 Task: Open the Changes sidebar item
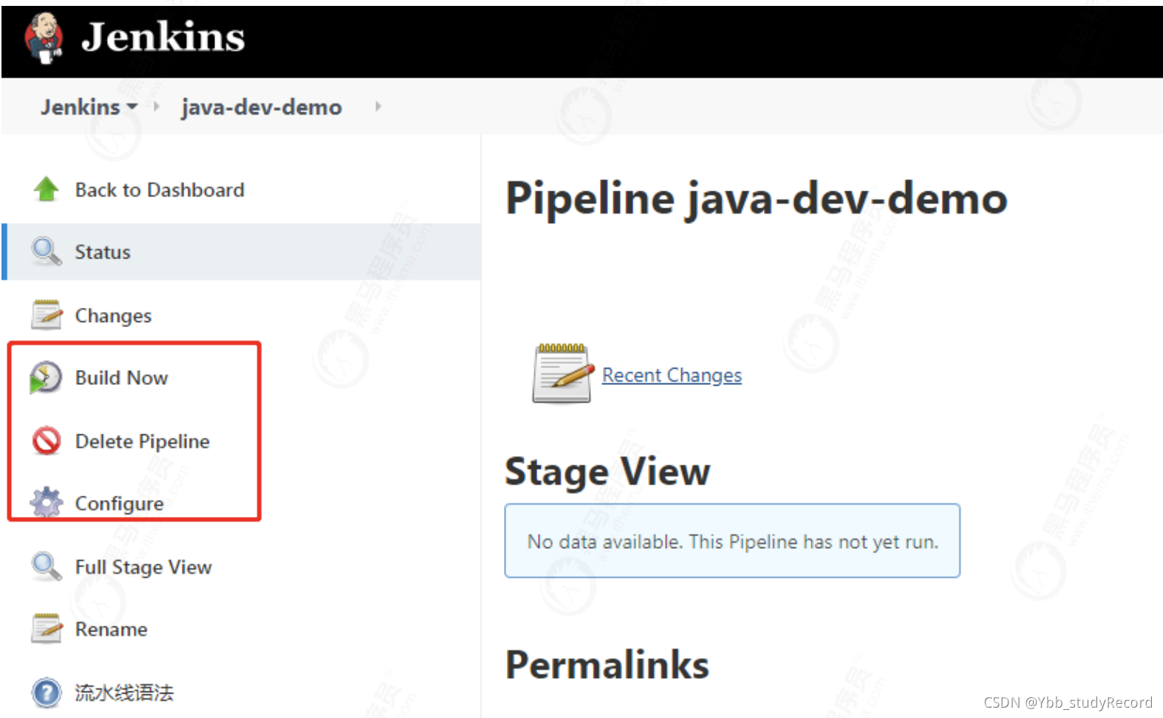[x=114, y=315]
